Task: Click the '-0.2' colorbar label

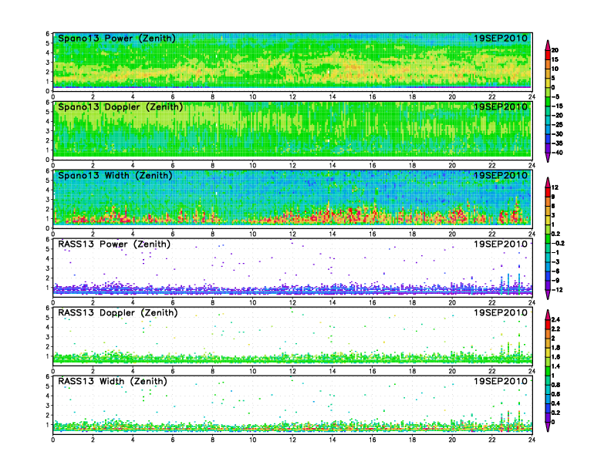Action: (x=558, y=244)
